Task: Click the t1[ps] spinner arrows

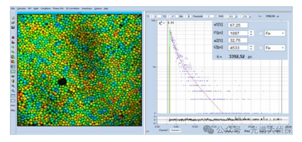Action: tap(251, 33)
